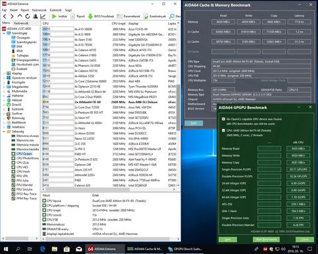This screenshot has width=318, height=254.
Task: Select DMI in the tree
Action: [x=19, y=46]
